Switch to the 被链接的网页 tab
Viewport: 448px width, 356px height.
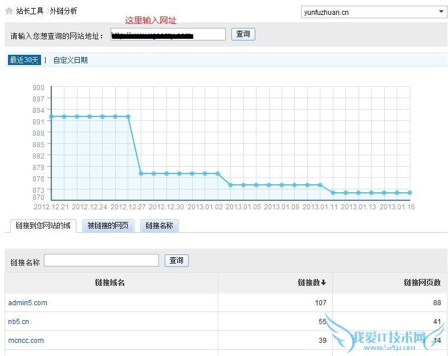pos(108,226)
